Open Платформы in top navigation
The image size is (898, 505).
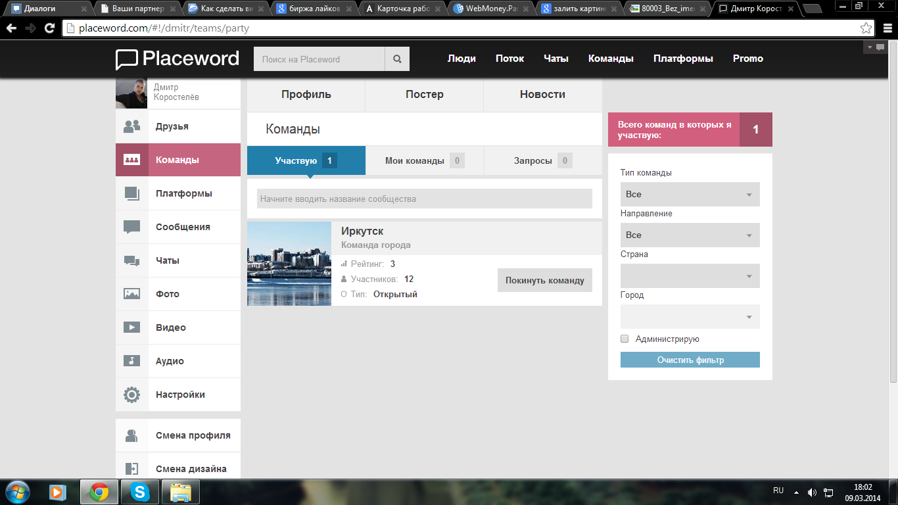click(683, 59)
